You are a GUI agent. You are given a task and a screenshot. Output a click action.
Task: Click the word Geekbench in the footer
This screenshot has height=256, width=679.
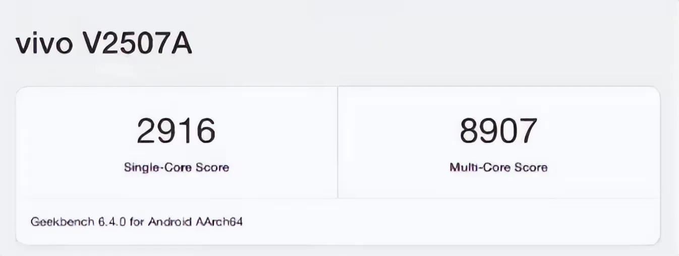pyautogui.click(x=62, y=222)
